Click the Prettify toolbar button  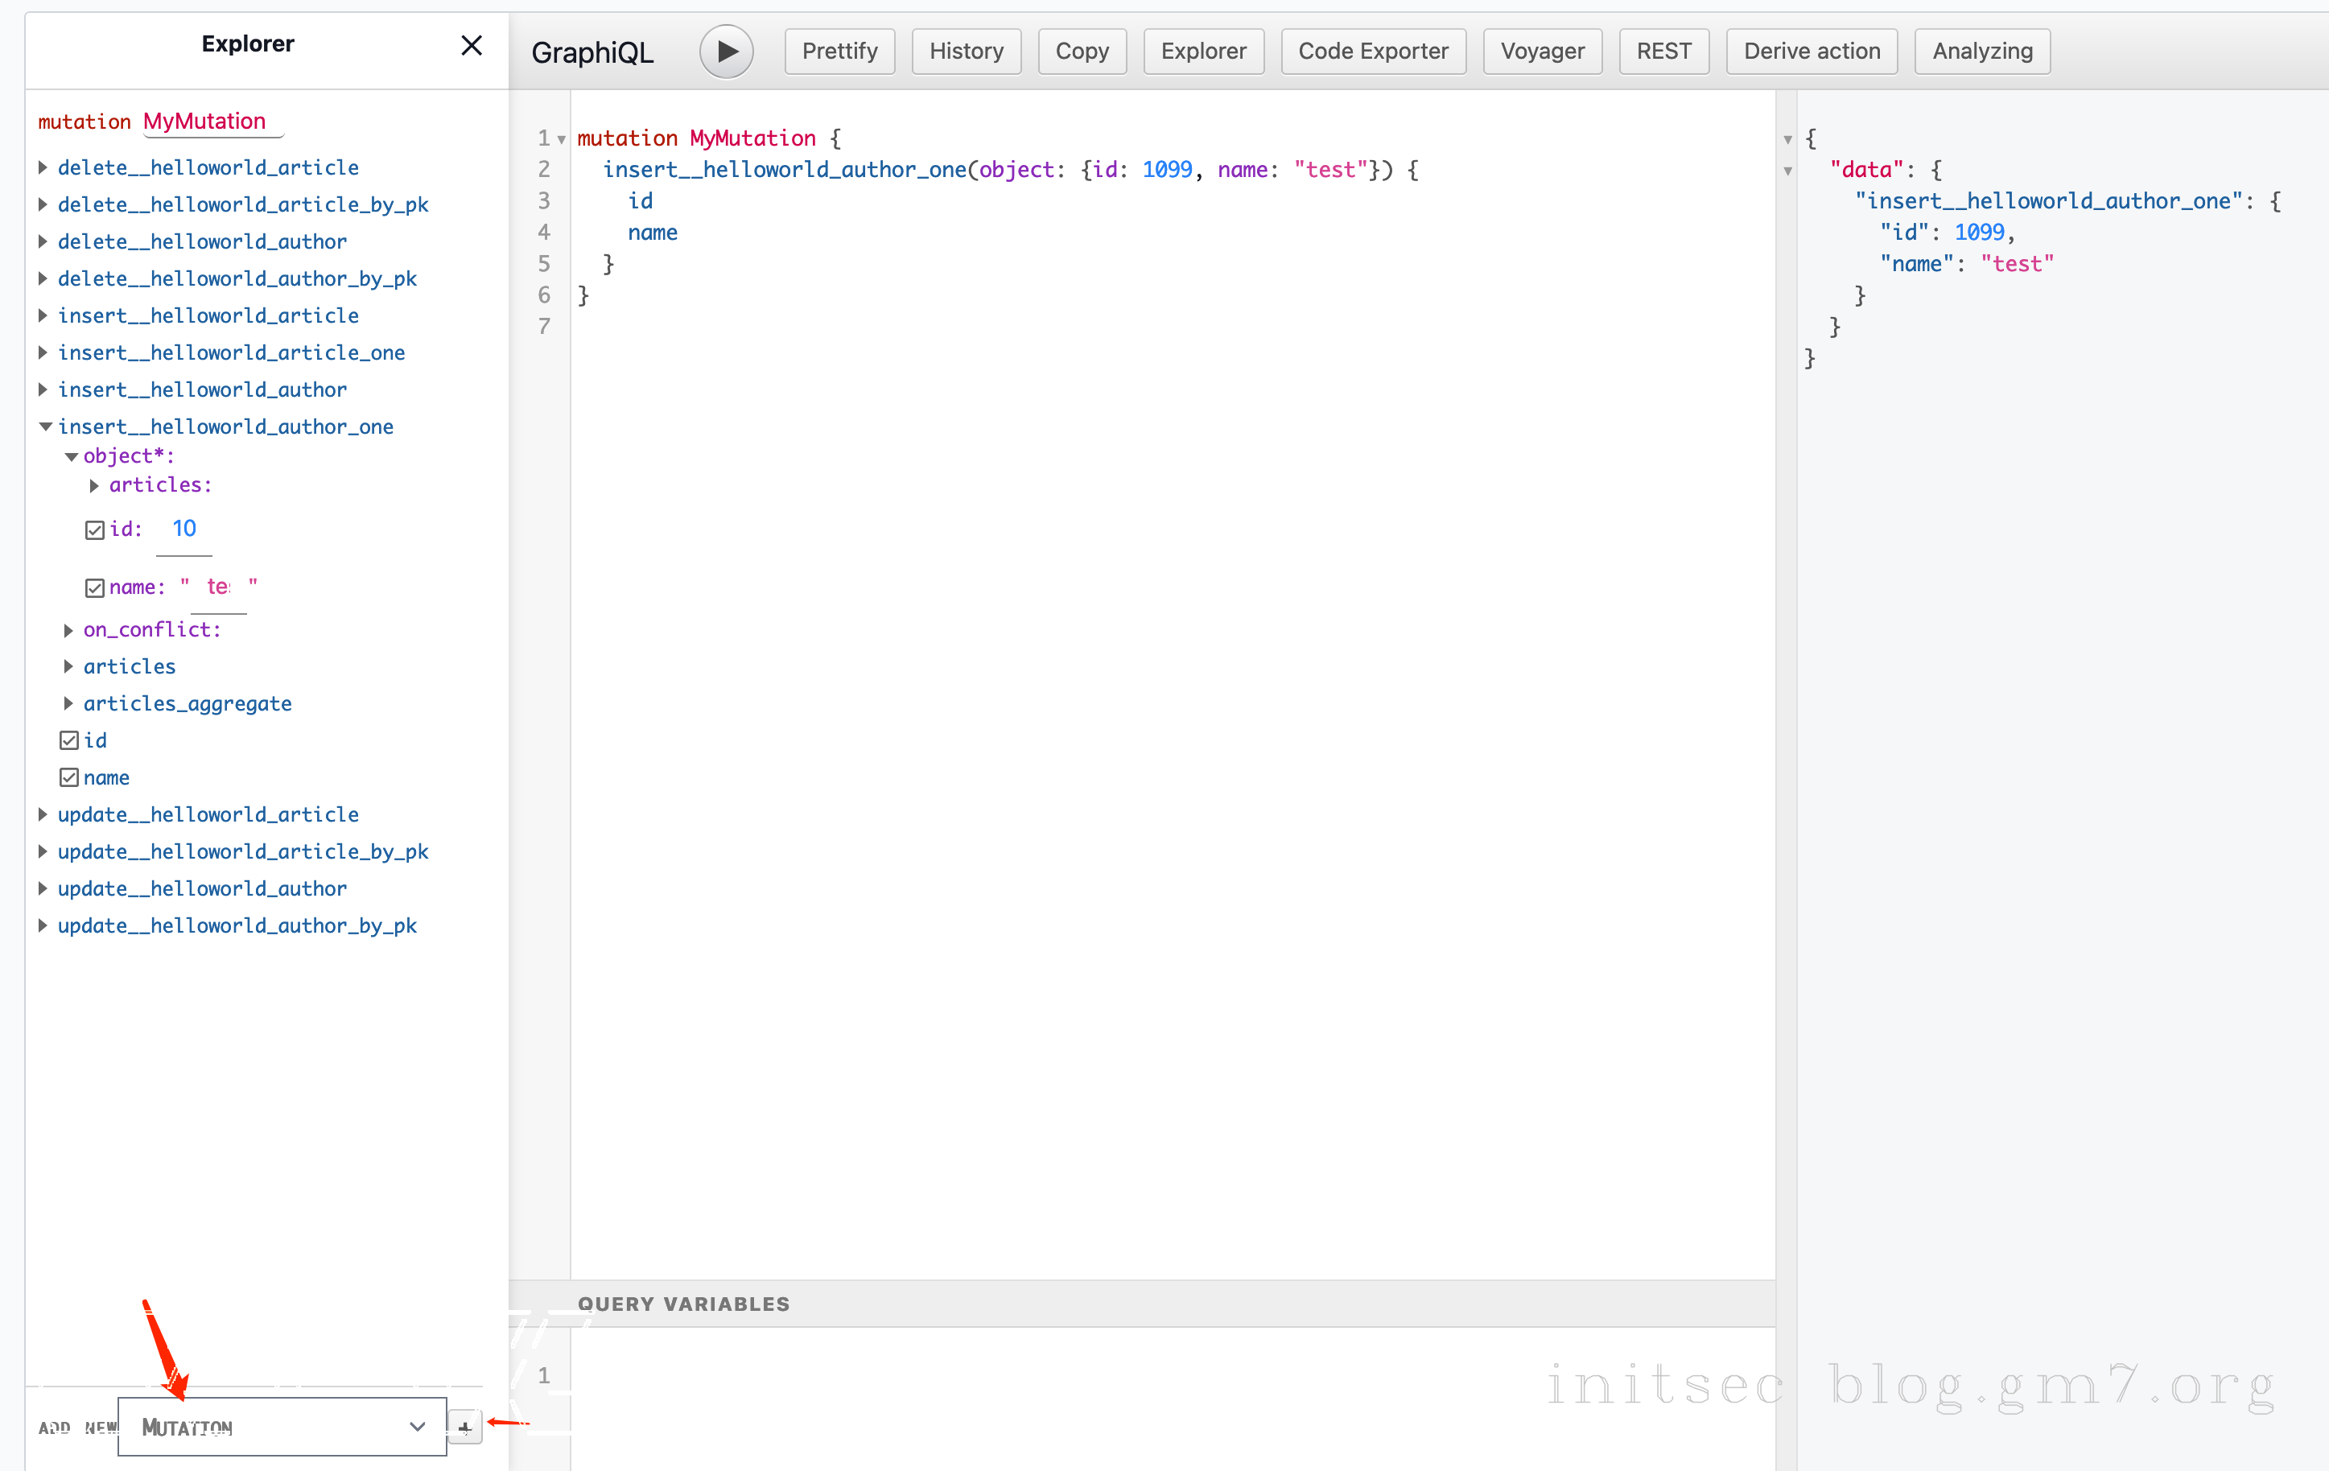tap(839, 52)
